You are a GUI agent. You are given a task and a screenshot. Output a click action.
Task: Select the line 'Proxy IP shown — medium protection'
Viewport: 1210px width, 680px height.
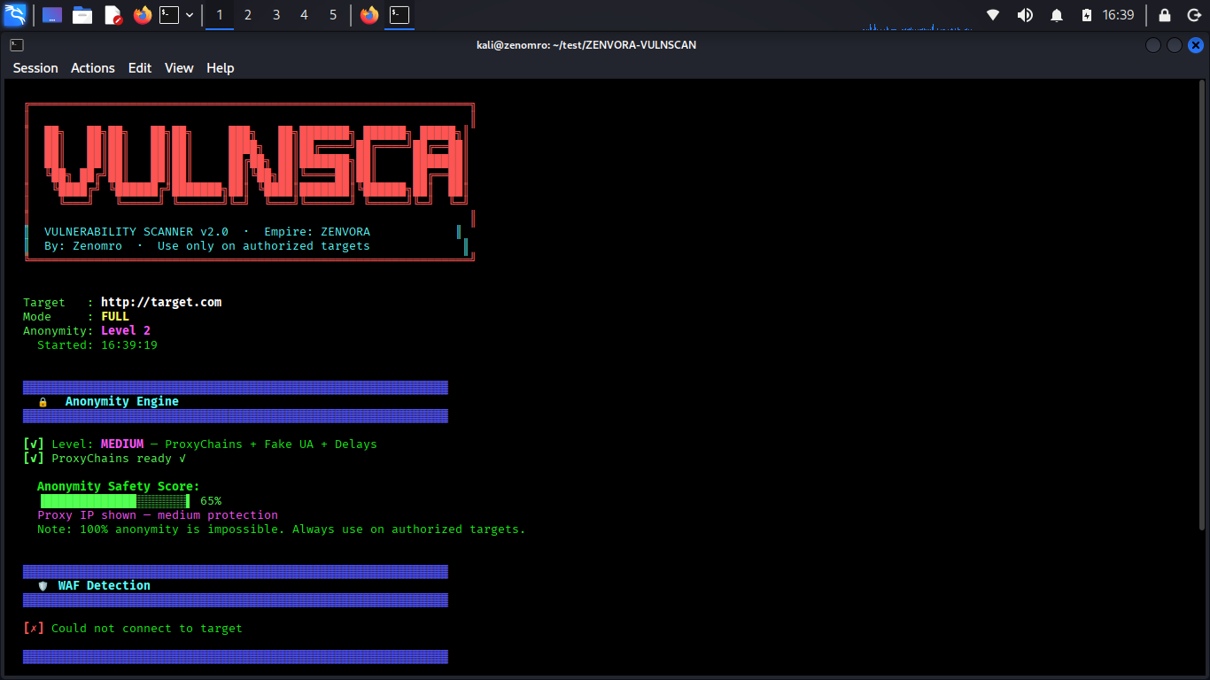(x=158, y=515)
